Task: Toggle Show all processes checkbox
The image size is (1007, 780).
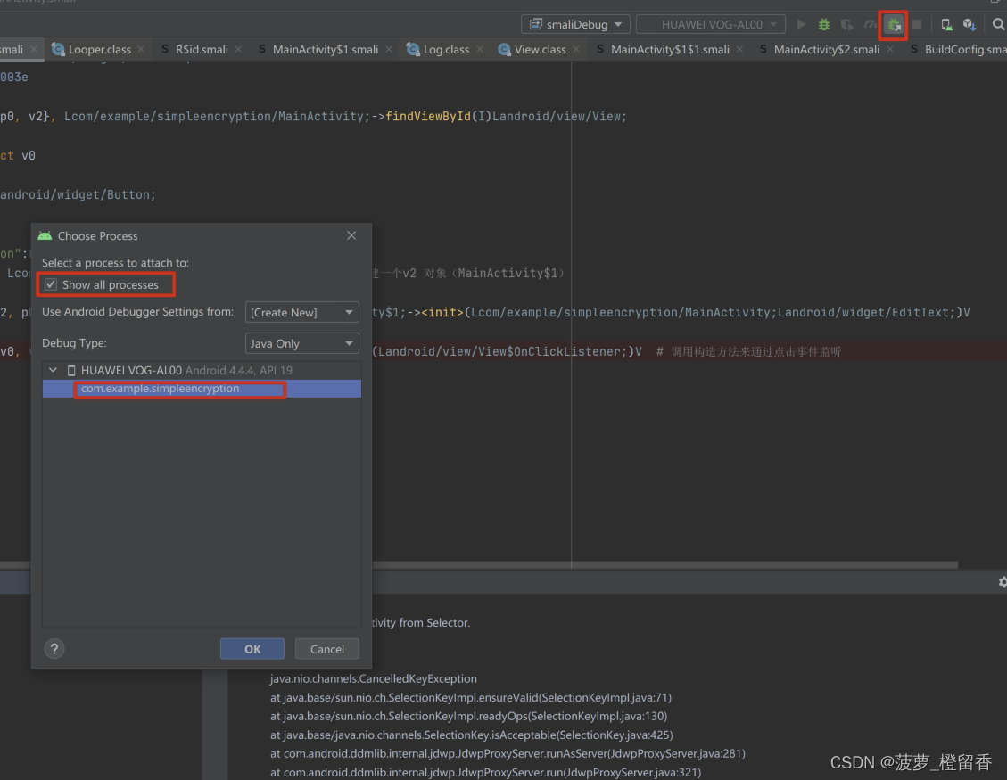Action: pyautogui.click(x=51, y=284)
